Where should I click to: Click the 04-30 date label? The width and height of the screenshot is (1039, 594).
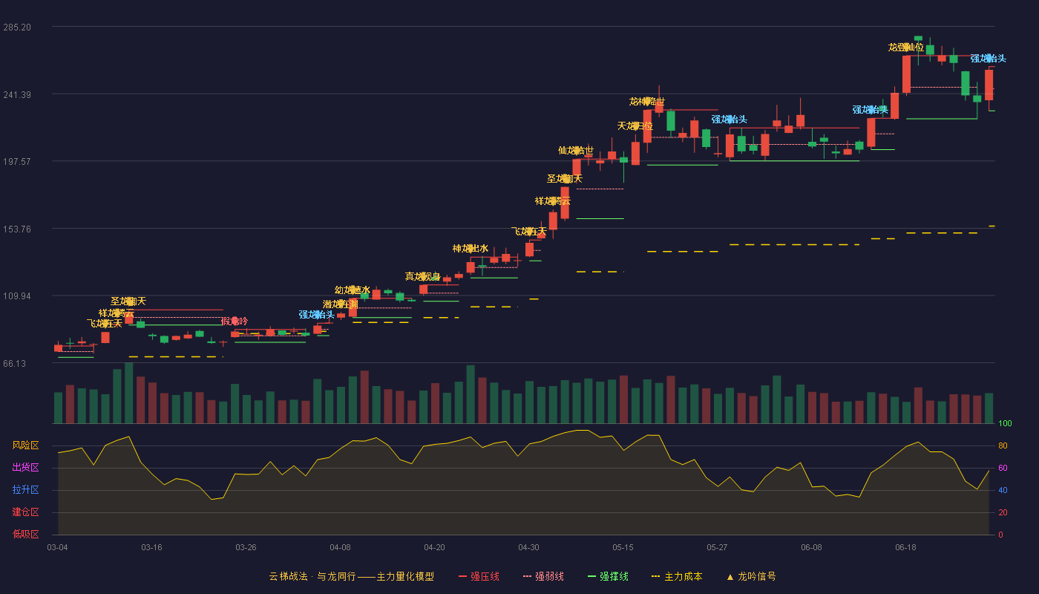(528, 547)
